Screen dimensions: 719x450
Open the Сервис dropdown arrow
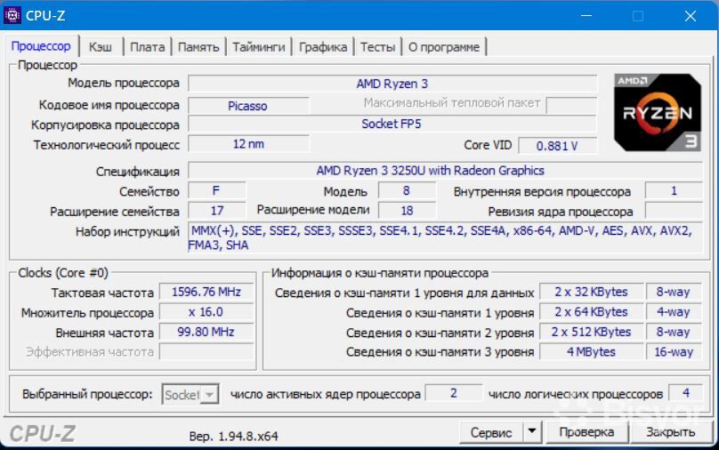532,431
